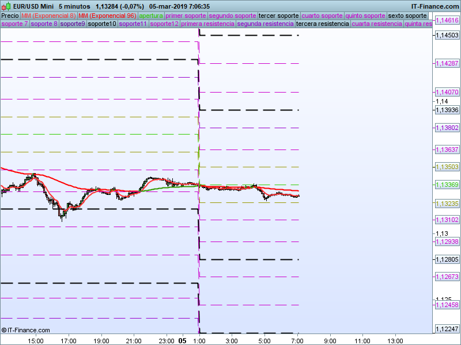Click the 21:00 time axis label
This screenshot has width=461, height=345.
pos(134,341)
